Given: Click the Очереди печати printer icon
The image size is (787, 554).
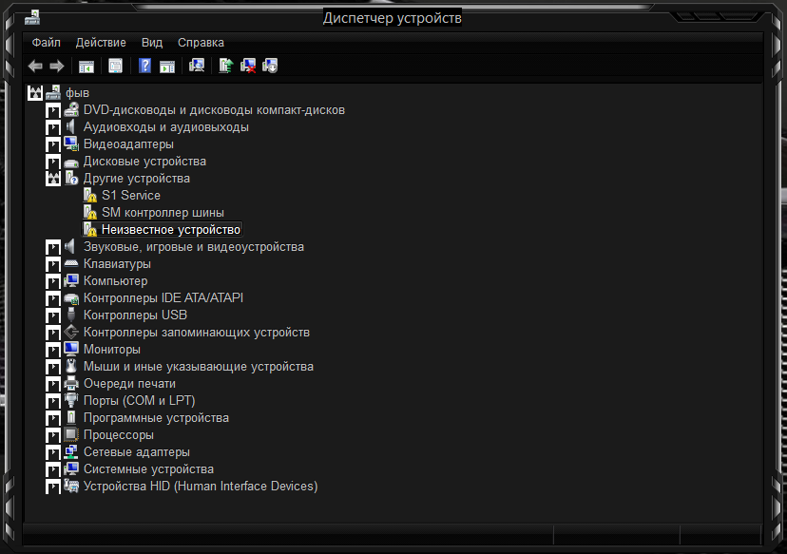Looking at the screenshot, I should click(x=71, y=383).
